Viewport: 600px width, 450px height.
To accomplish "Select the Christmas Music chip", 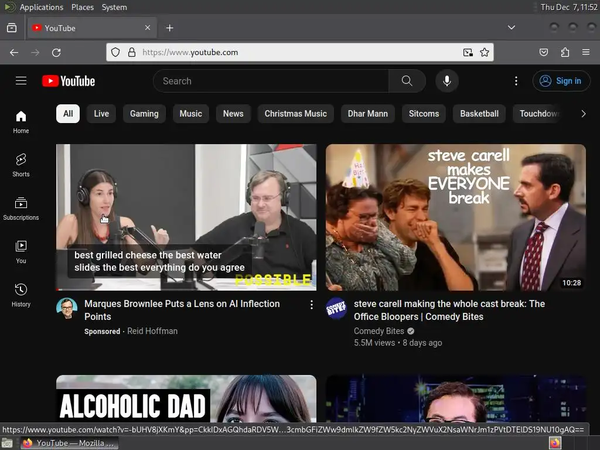I will pos(295,114).
